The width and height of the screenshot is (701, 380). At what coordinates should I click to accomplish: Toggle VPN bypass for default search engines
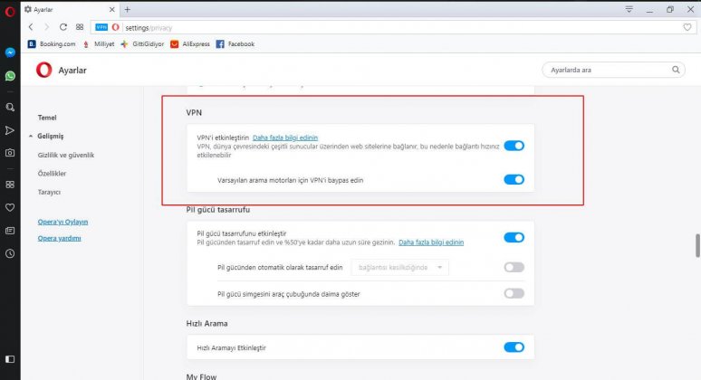pyautogui.click(x=514, y=179)
